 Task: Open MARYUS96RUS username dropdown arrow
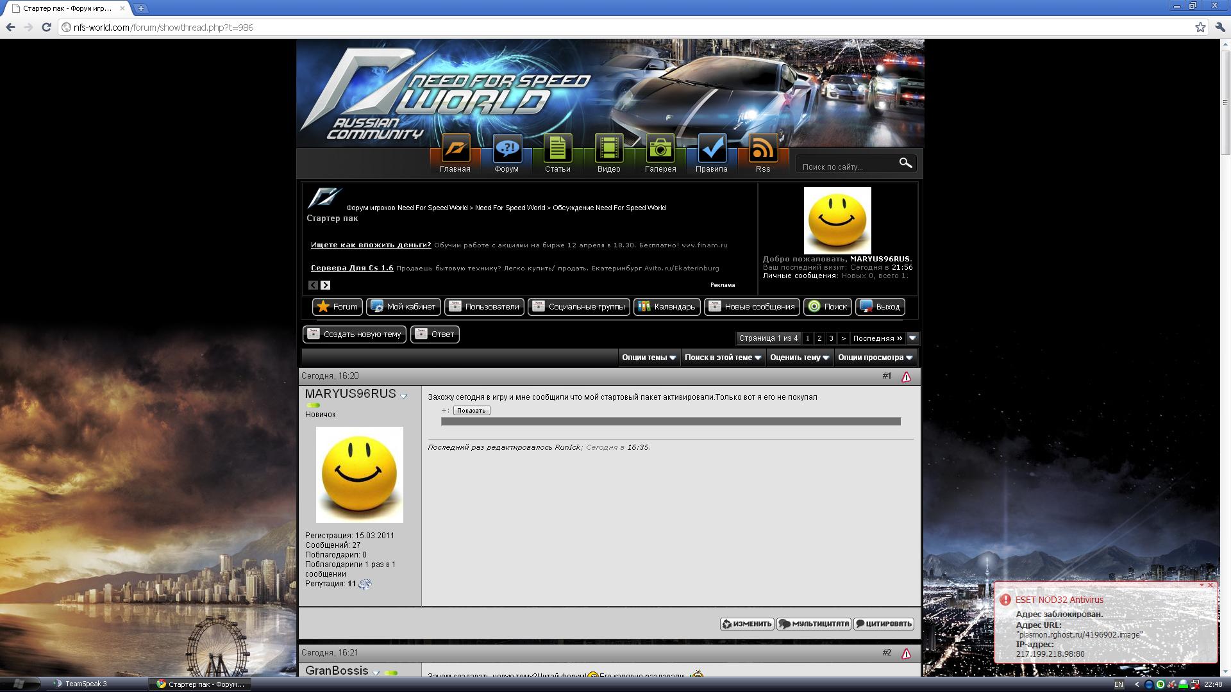point(404,396)
